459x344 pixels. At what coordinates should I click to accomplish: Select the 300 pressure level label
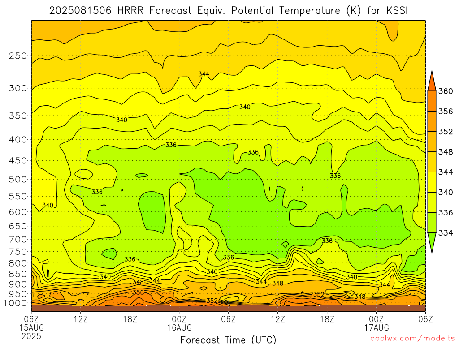click(18, 88)
